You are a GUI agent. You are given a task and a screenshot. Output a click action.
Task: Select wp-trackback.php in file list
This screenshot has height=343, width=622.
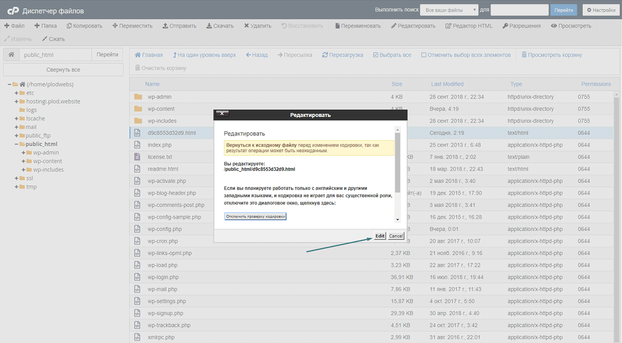pos(169,325)
